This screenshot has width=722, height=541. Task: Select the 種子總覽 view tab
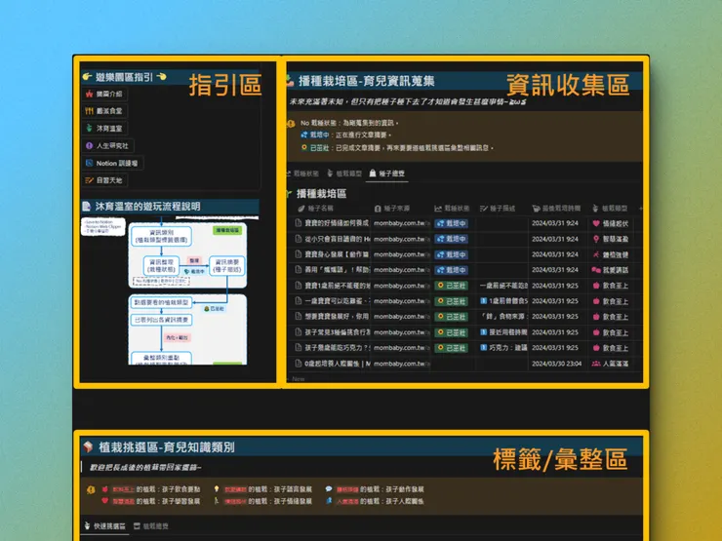[386, 174]
